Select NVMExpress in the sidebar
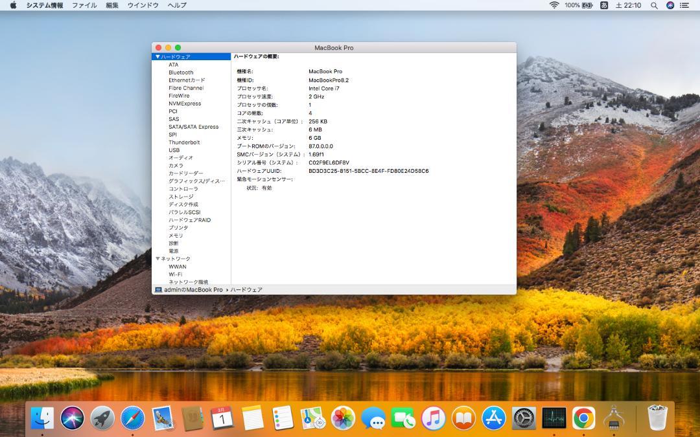The image size is (700, 437). point(184,104)
